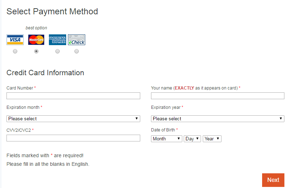The height and width of the screenshot is (188, 288).
Task: Open the Expiration month dropdown
Action: point(73,119)
